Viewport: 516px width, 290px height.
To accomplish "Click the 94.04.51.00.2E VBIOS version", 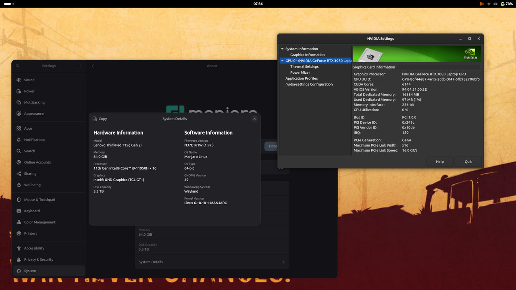I will (414, 89).
